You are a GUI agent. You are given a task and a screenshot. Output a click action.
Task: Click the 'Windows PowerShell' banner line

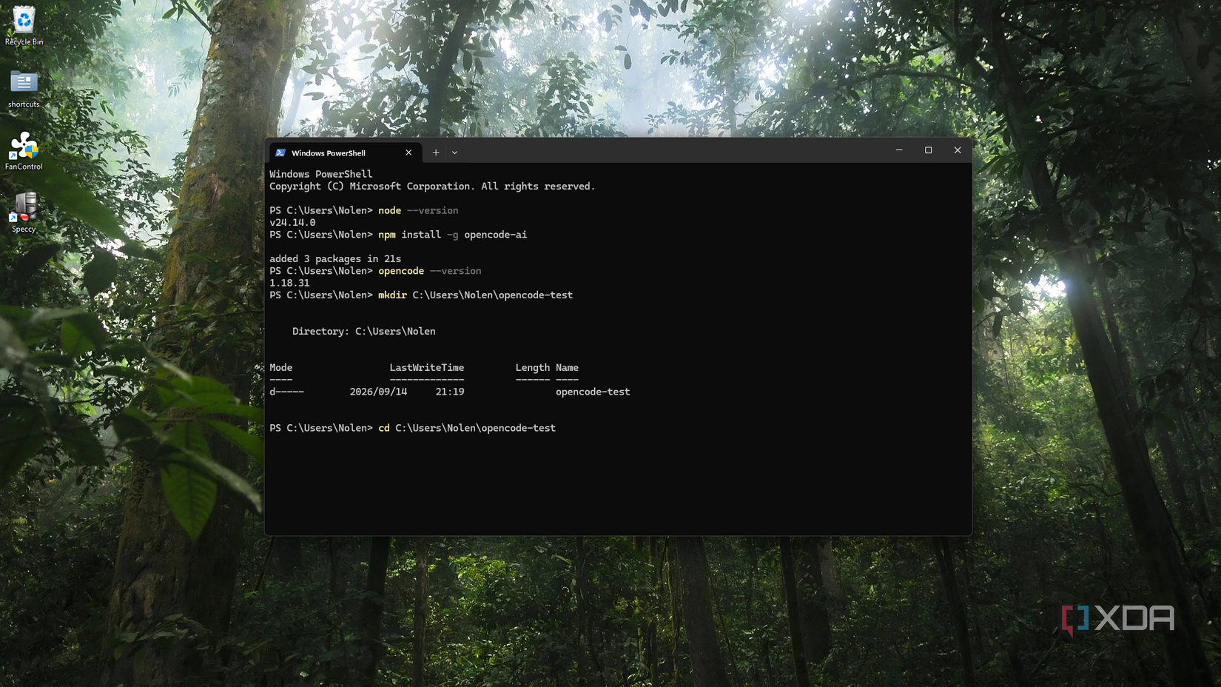320,174
